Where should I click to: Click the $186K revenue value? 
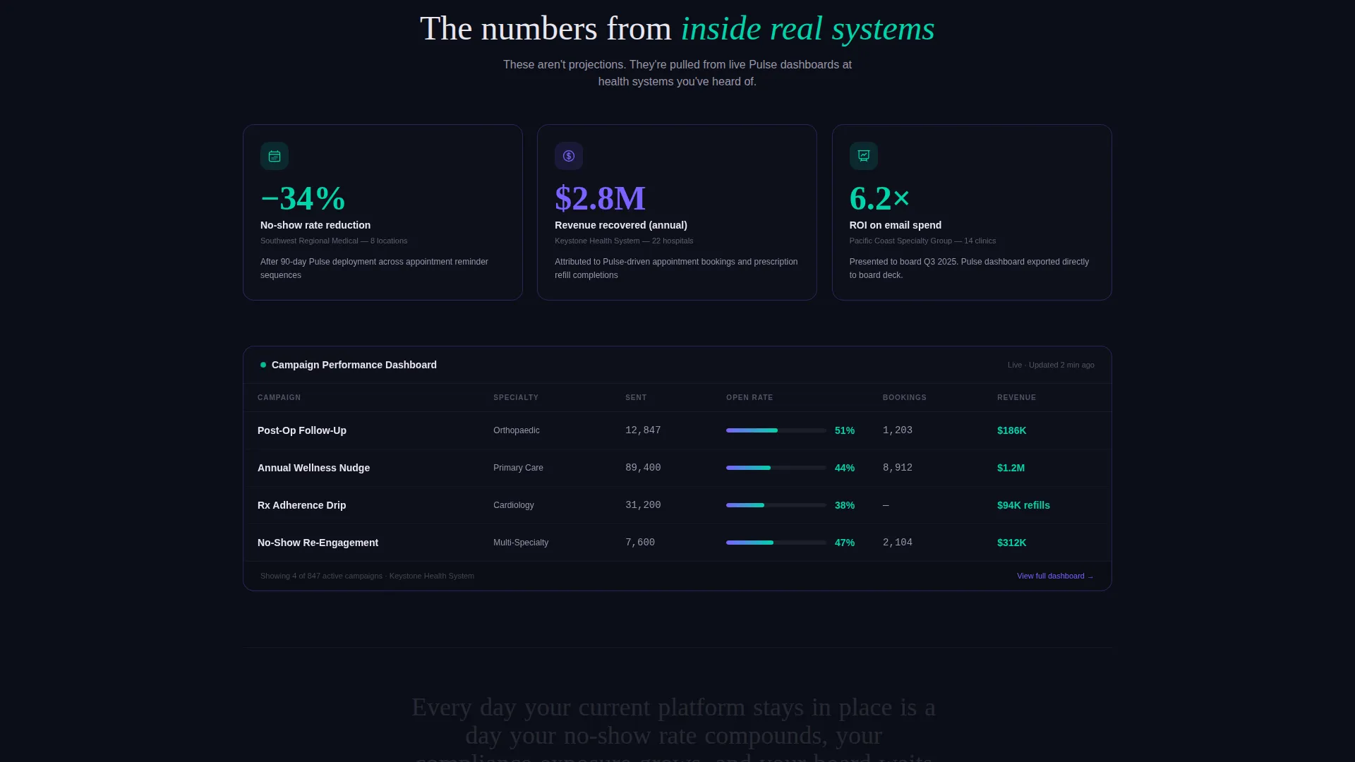1011,430
